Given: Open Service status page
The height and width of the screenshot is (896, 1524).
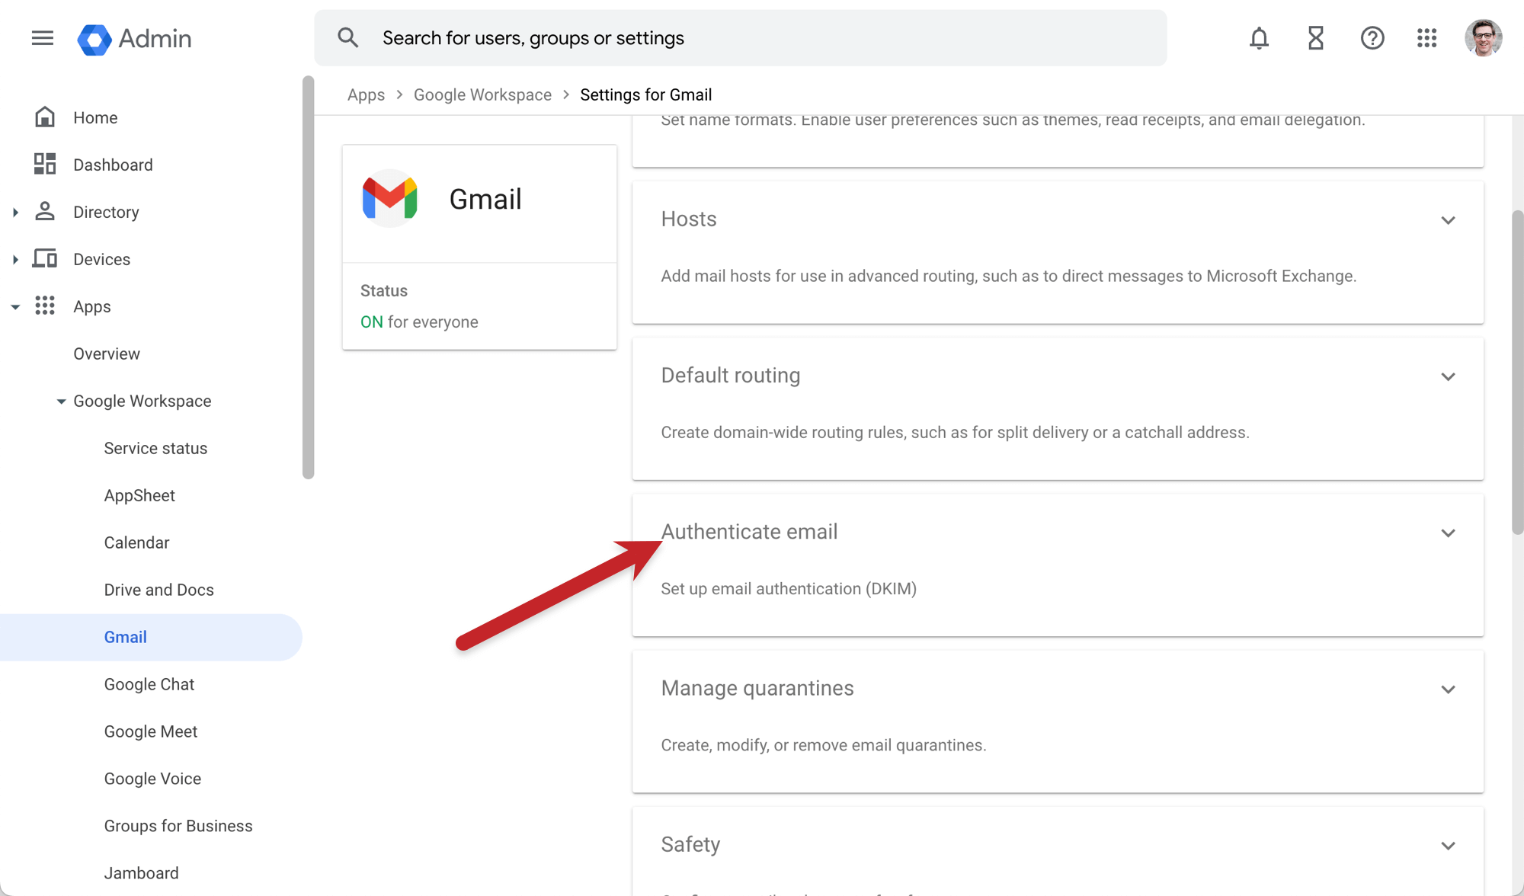Looking at the screenshot, I should point(155,448).
